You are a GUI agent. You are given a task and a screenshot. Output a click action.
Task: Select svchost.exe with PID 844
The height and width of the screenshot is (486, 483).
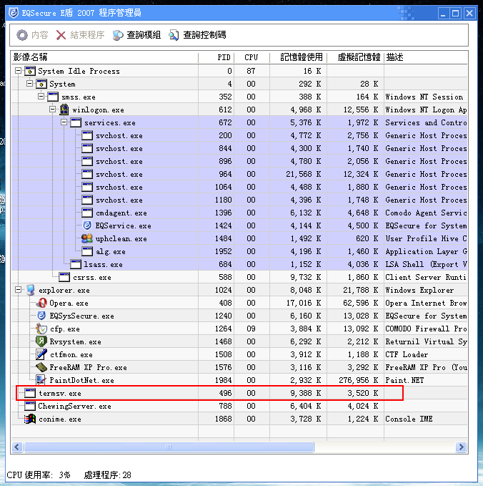point(239,148)
